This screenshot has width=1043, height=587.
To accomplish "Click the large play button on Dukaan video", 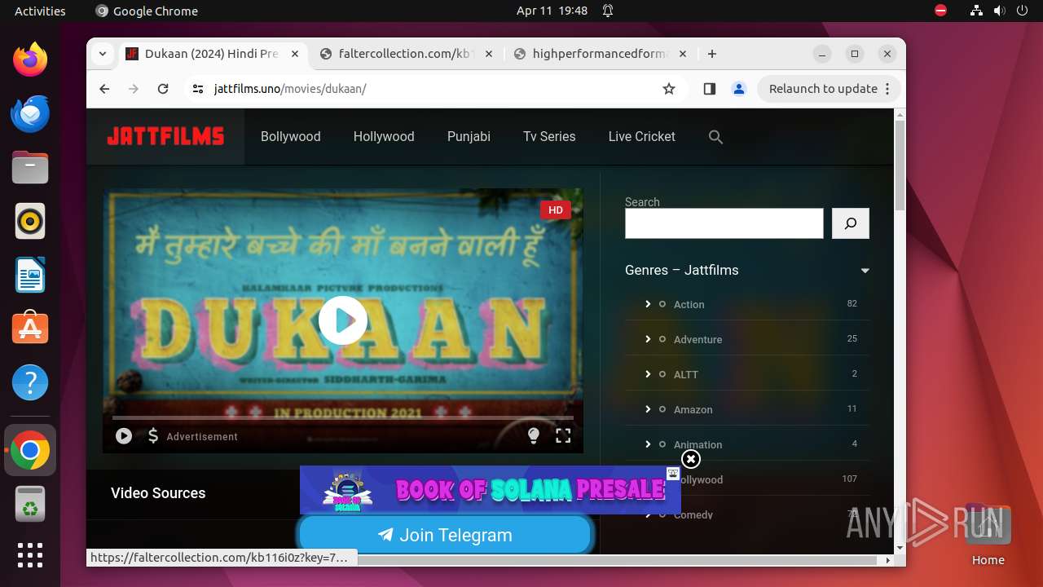I will click(343, 320).
